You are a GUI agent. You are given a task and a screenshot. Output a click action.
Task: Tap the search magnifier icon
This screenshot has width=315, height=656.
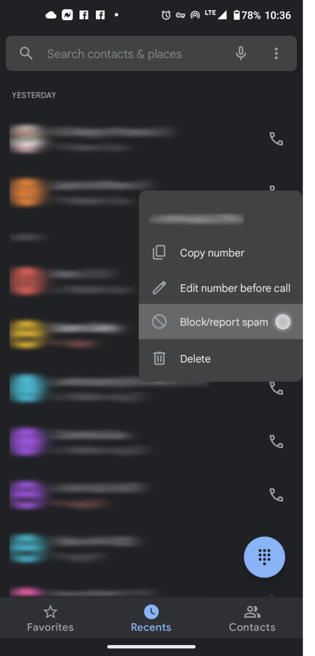coord(26,54)
